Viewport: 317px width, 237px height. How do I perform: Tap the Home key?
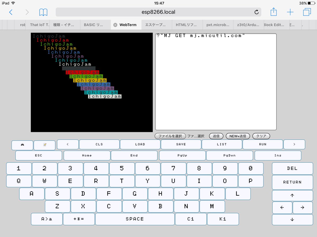coord(87,155)
